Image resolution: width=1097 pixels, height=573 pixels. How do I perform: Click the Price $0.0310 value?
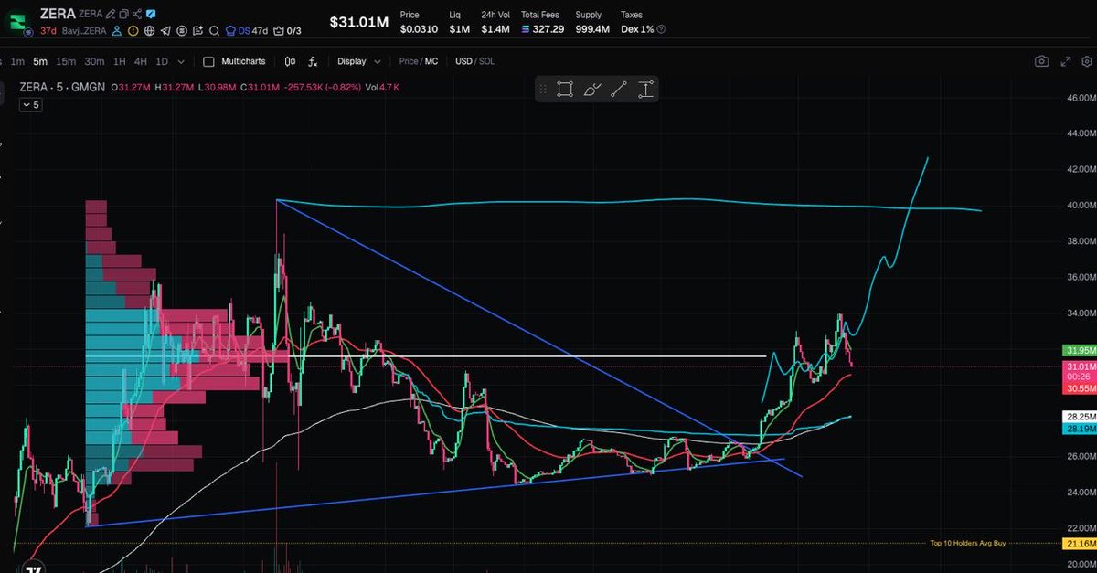pyautogui.click(x=419, y=29)
